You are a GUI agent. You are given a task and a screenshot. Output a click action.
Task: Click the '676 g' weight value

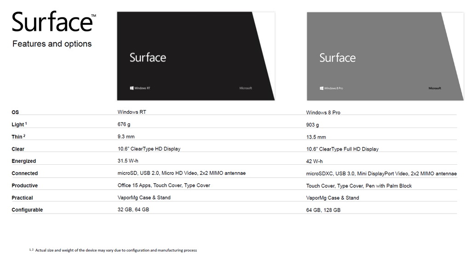[x=125, y=124]
